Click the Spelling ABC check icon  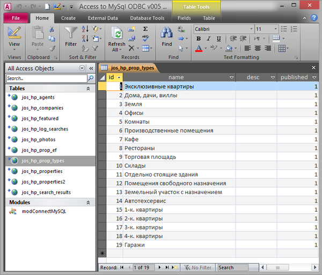(x=145, y=38)
